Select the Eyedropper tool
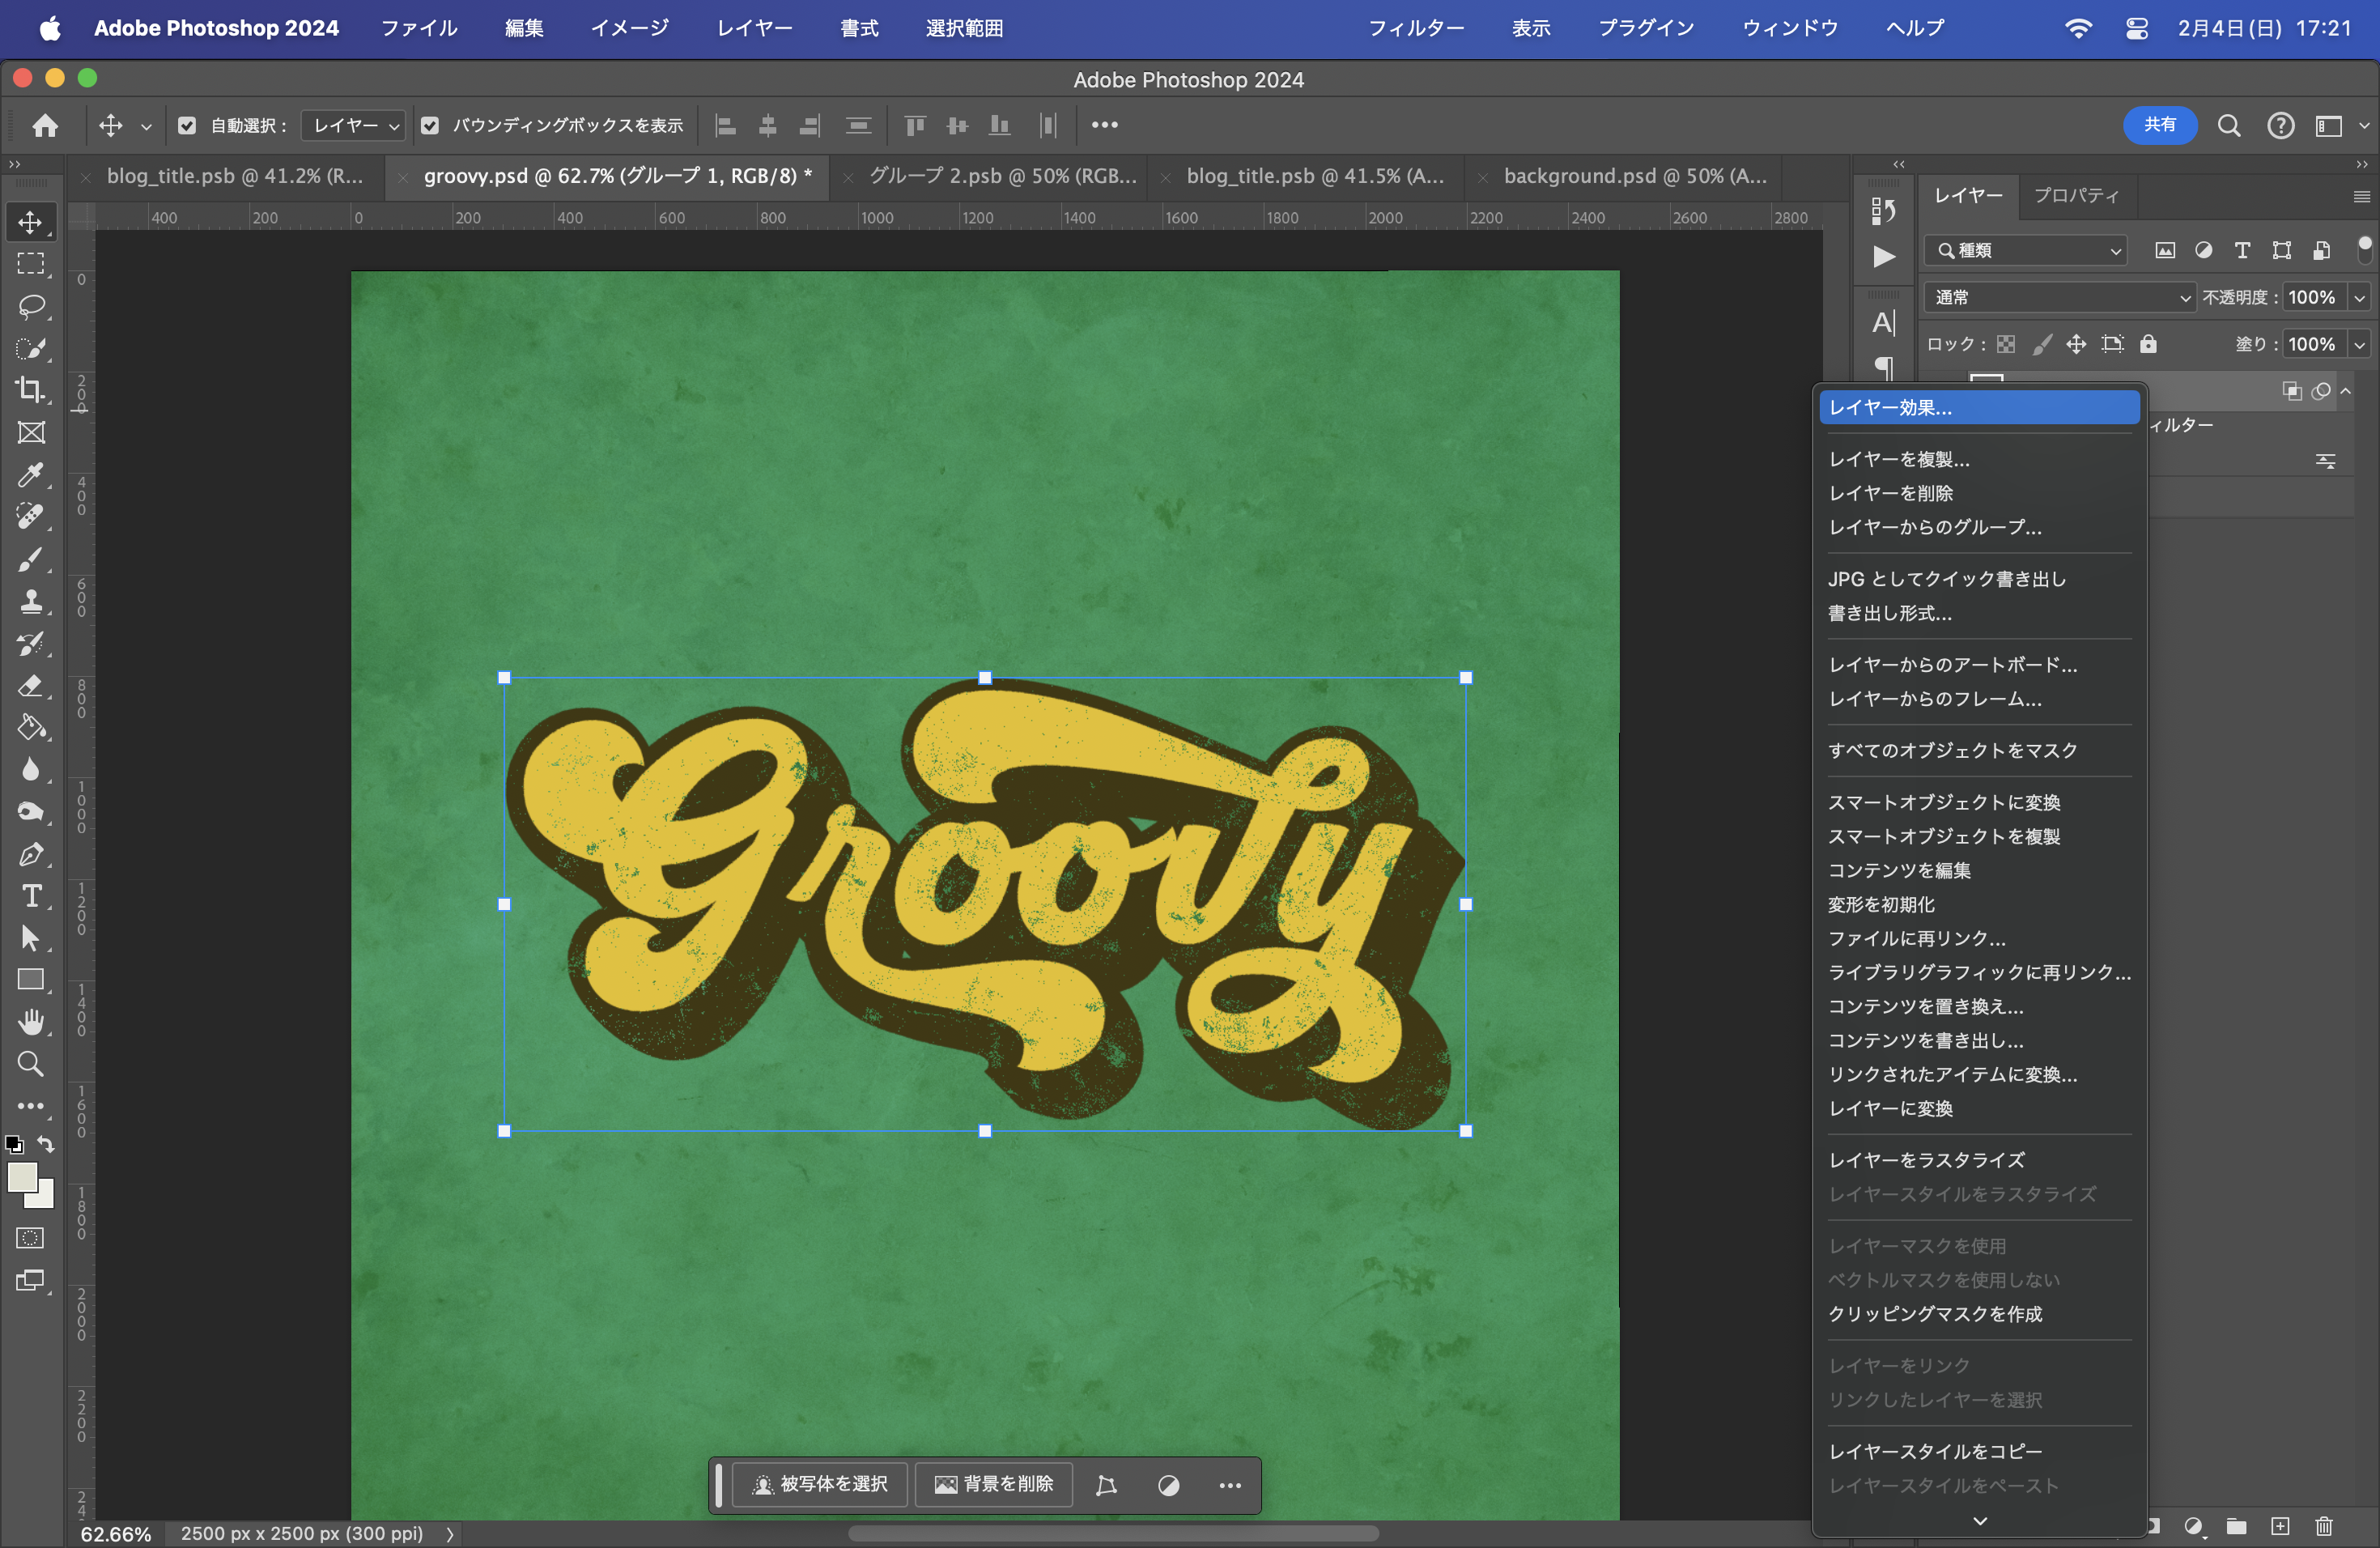Screen dimensions: 2380x1548 [x=31, y=474]
